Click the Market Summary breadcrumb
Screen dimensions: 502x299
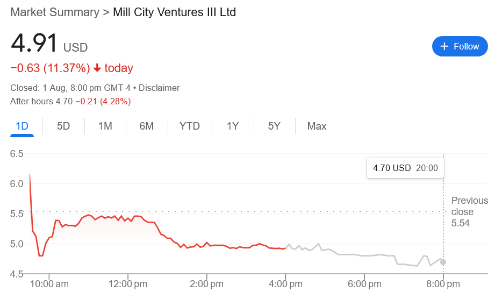(x=55, y=12)
